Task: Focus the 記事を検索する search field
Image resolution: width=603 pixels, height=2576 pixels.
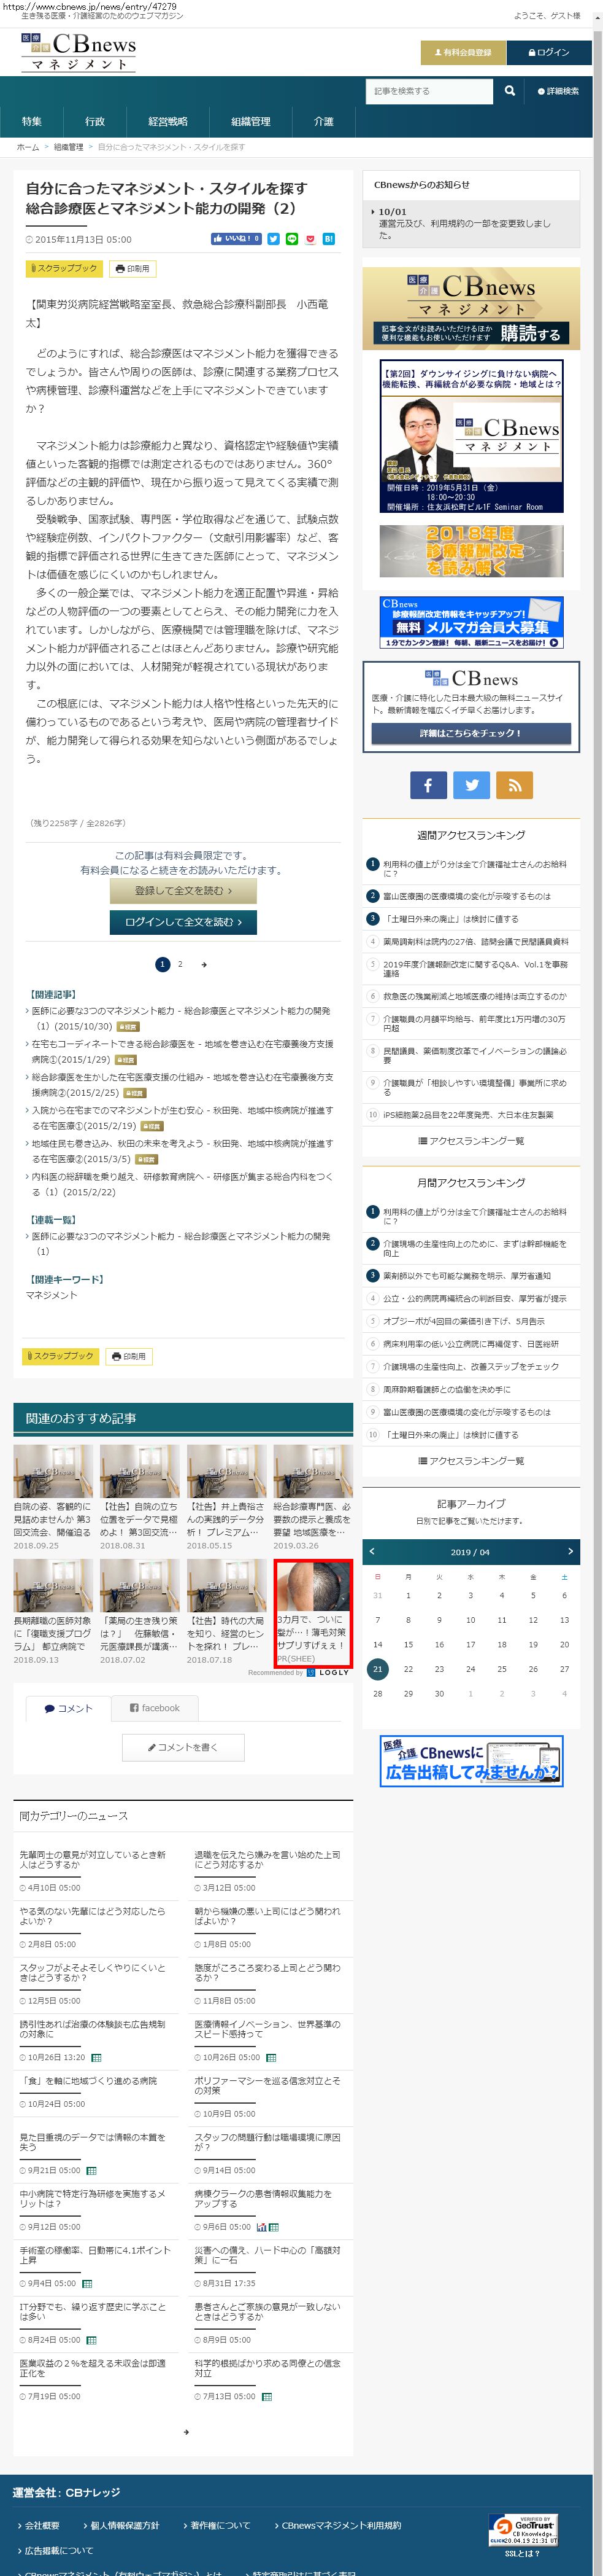Action: (429, 91)
